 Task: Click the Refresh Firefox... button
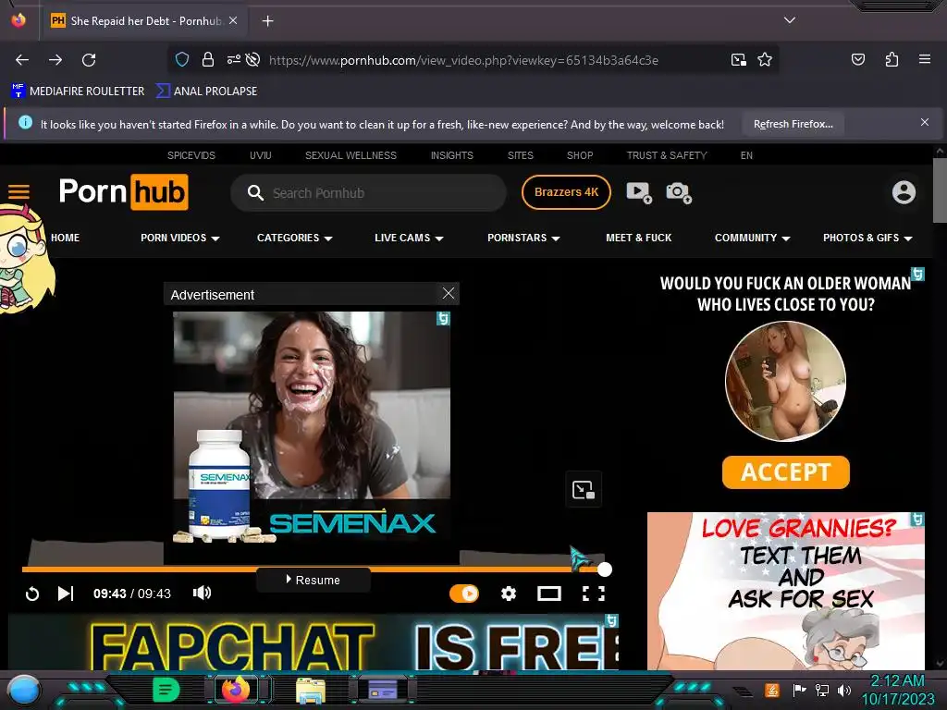coord(793,124)
